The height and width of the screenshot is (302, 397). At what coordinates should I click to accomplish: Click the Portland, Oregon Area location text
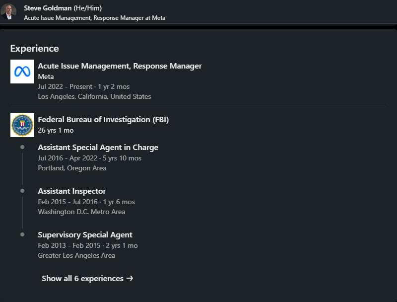click(x=72, y=168)
